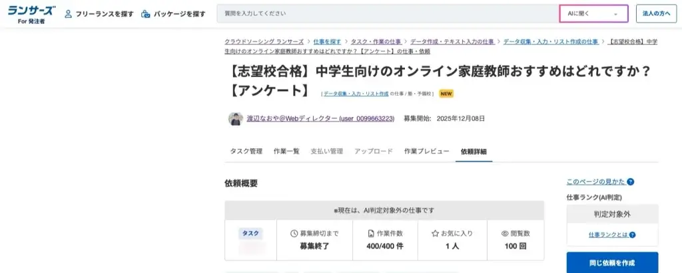
Task: Switch to the 作業プレビュー tab
Action: tap(427, 151)
